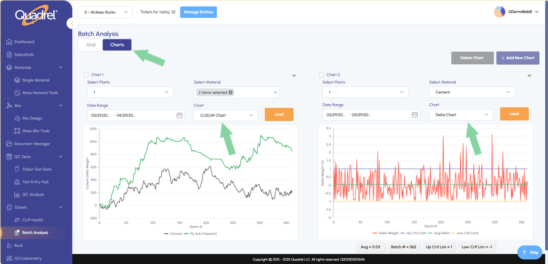
Task: Tick the Chart 1 checkbox
Action: 86,75
